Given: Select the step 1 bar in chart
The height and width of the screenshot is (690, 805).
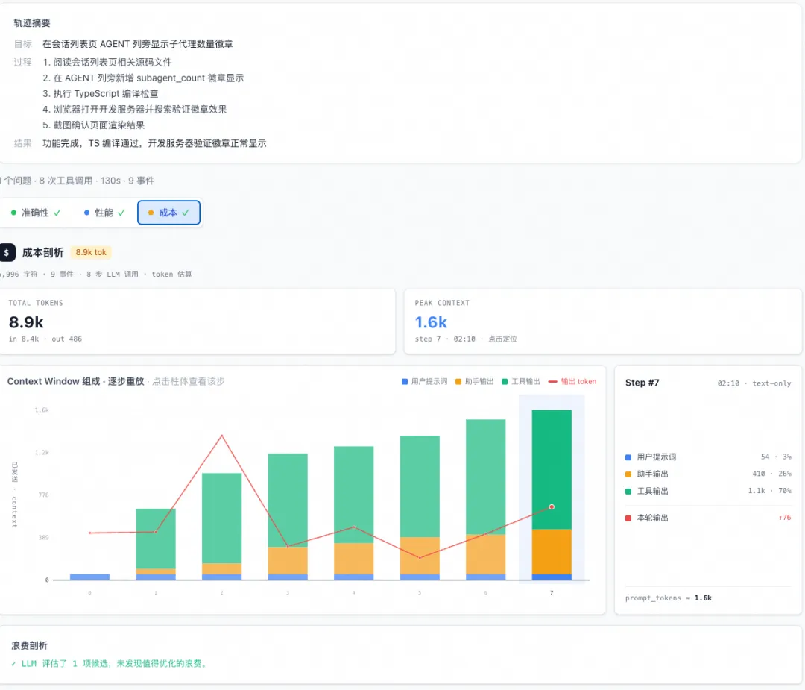Looking at the screenshot, I should tap(156, 544).
